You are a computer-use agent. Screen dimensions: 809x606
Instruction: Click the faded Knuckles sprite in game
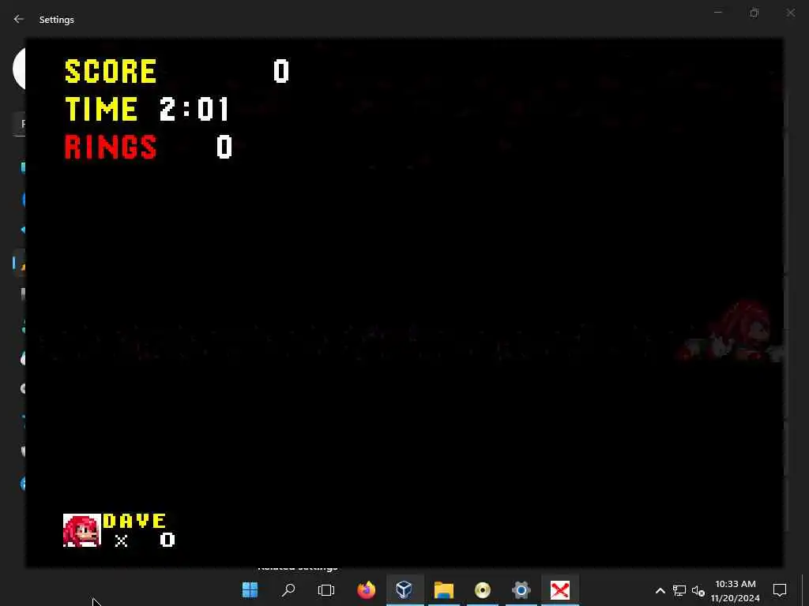[x=732, y=332]
